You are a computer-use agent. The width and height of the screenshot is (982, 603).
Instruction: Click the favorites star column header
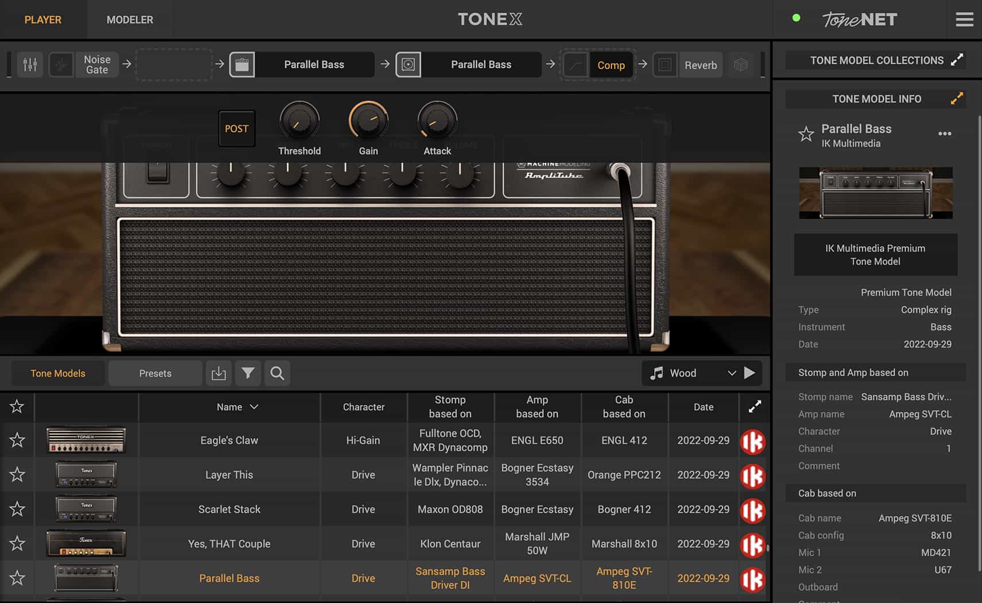(x=17, y=407)
